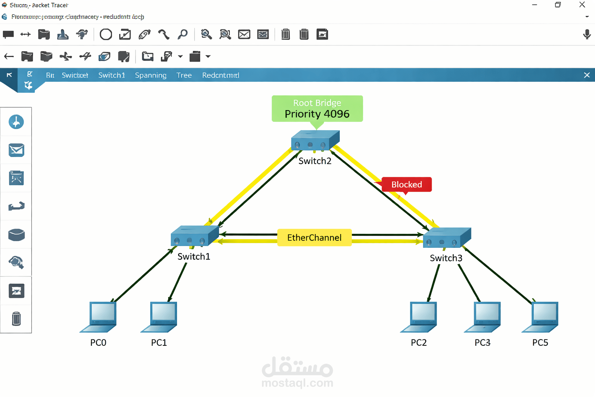Open the Zoom In magnifier tool
Screen dimensions: 595x397
pos(206,34)
